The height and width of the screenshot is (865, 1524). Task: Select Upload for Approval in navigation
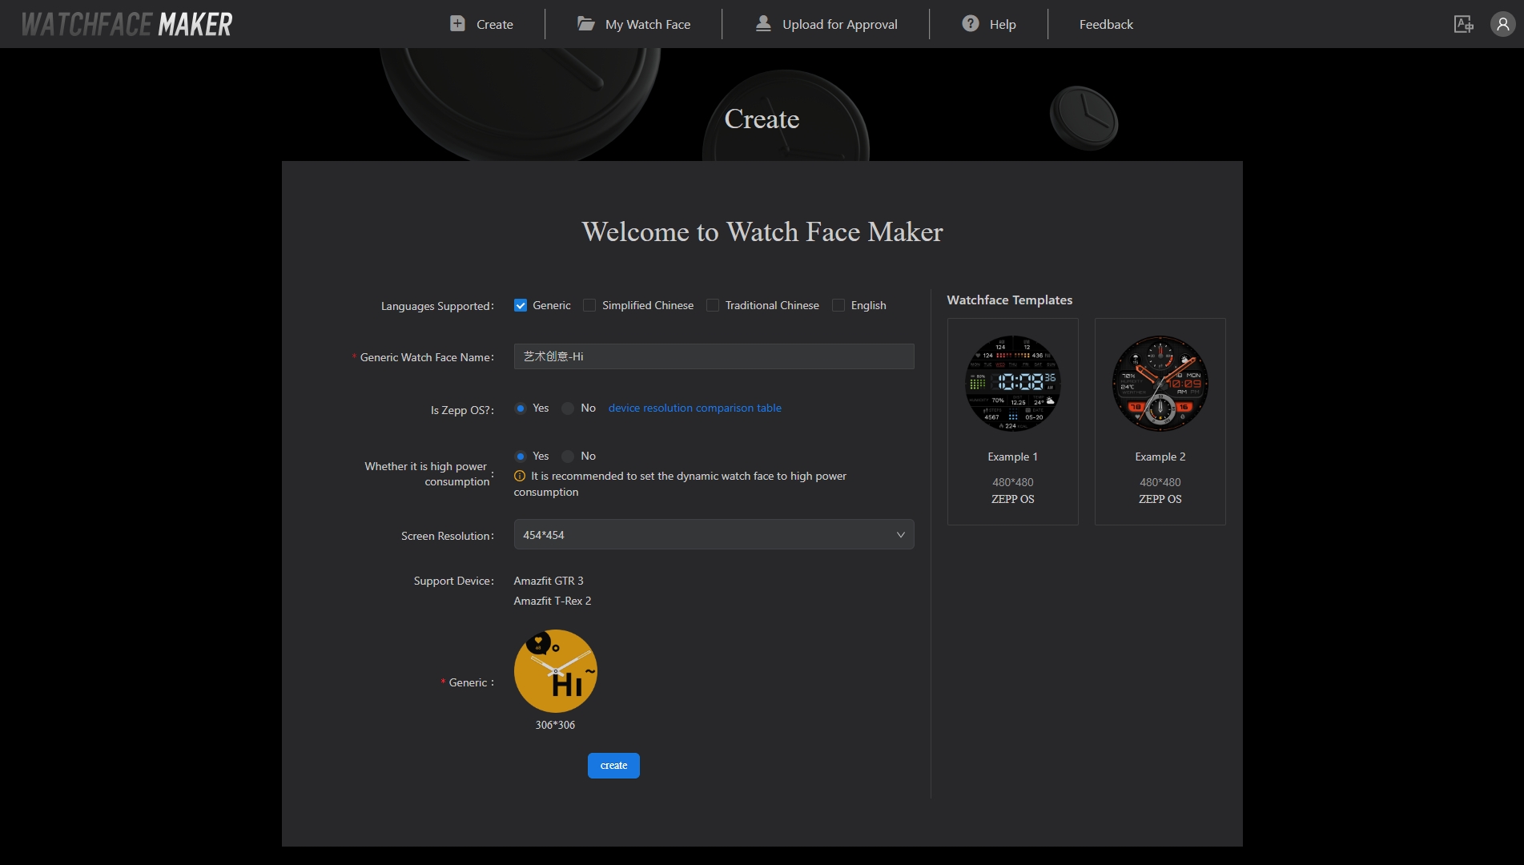click(x=838, y=24)
